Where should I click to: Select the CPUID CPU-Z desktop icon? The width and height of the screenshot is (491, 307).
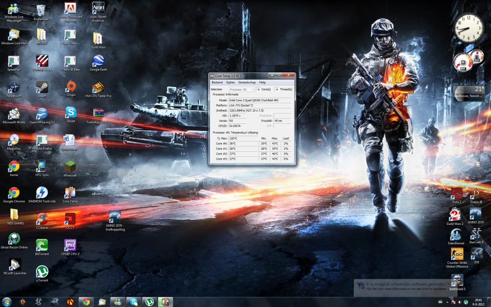pyautogui.click(x=70, y=248)
